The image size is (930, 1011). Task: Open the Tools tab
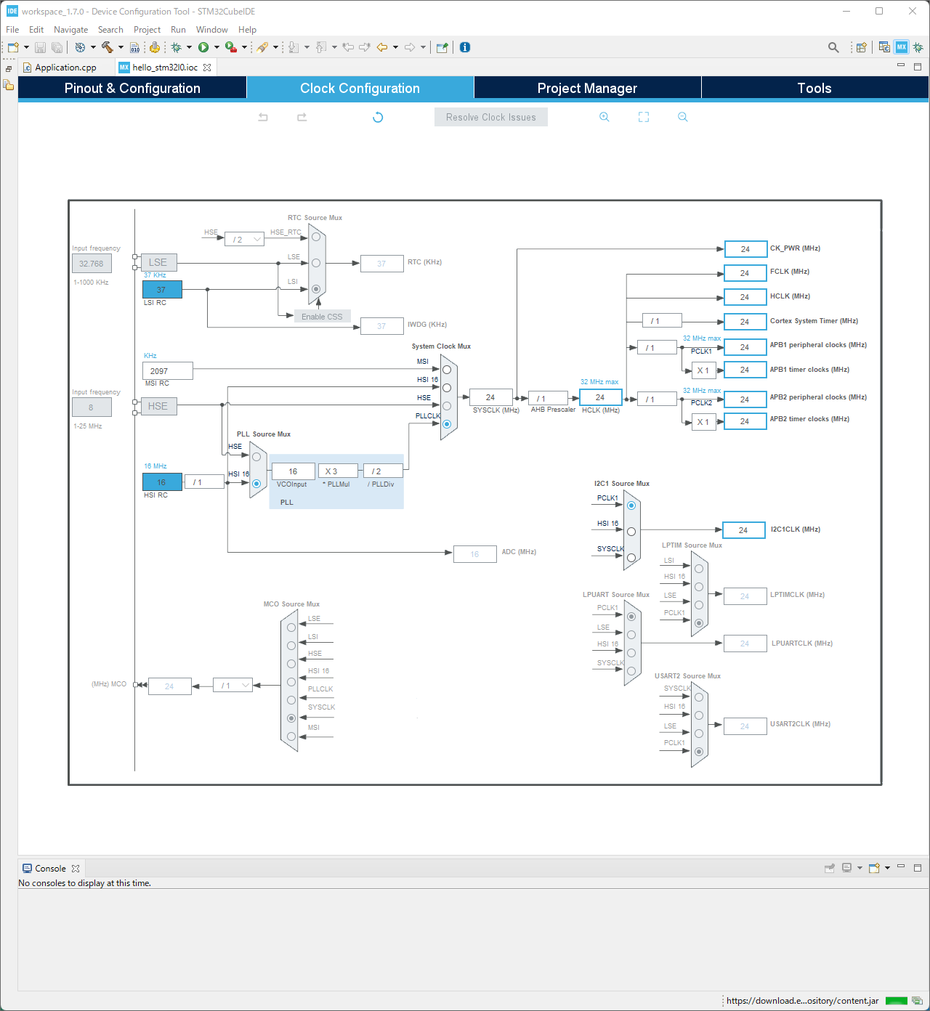[x=814, y=88]
